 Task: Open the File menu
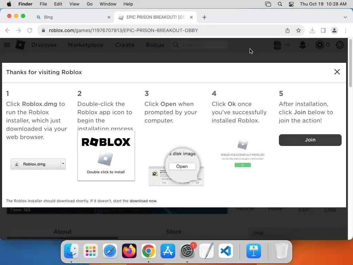coord(43,4)
